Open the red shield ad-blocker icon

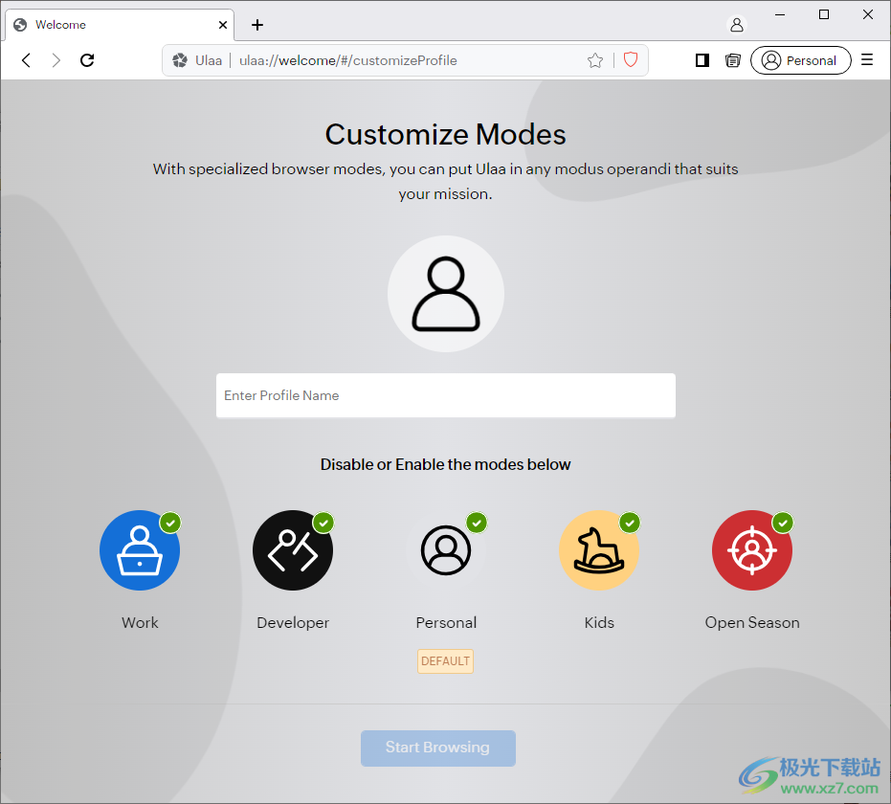(x=630, y=59)
